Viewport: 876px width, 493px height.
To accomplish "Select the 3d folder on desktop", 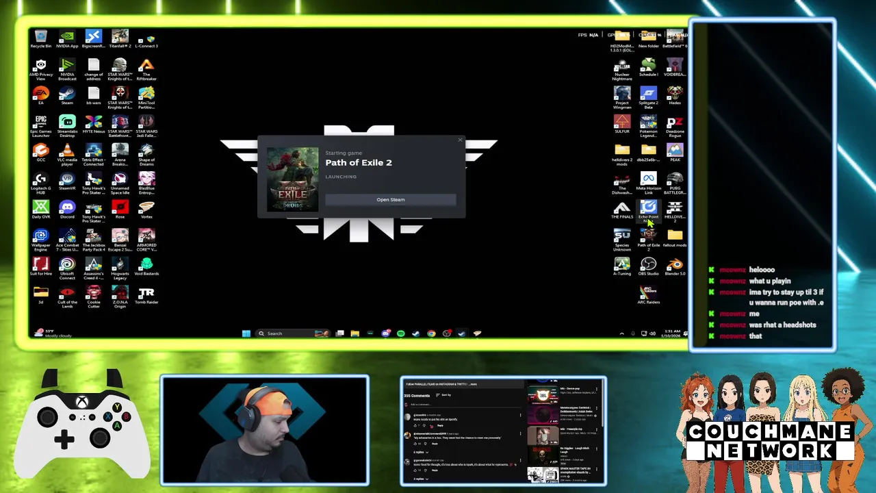I will (41, 295).
